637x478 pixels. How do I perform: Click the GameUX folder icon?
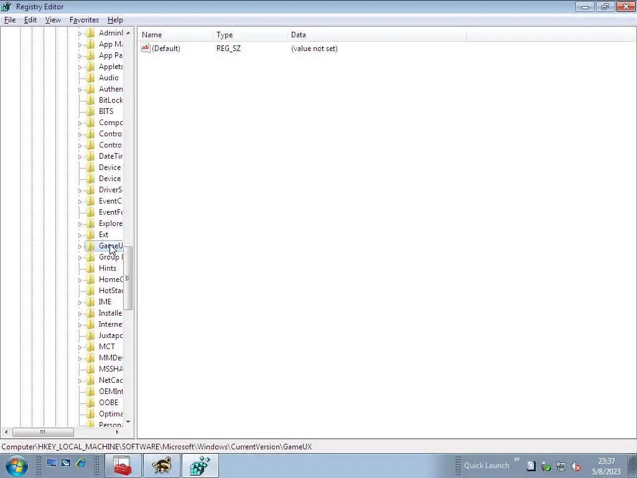(91, 245)
